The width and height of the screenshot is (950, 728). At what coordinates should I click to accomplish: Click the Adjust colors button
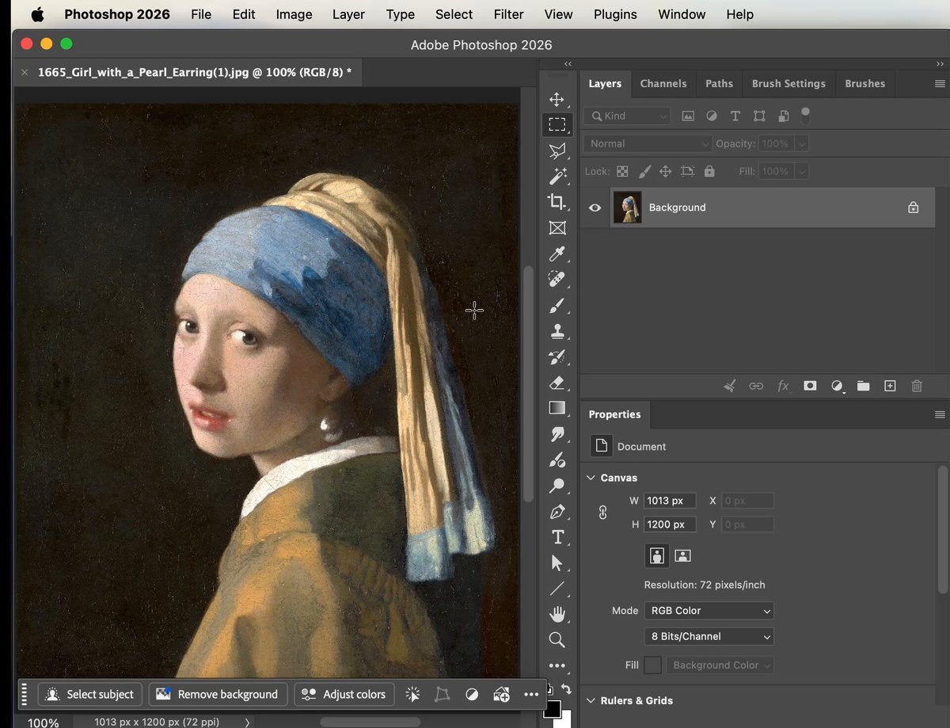[x=344, y=694]
